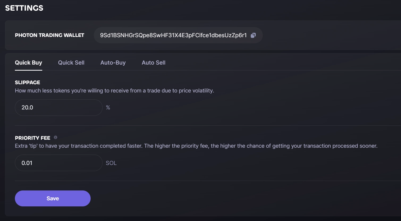Click the SETTINGS page heading
This screenshot has width=401, height=221.
click(24, 8)
